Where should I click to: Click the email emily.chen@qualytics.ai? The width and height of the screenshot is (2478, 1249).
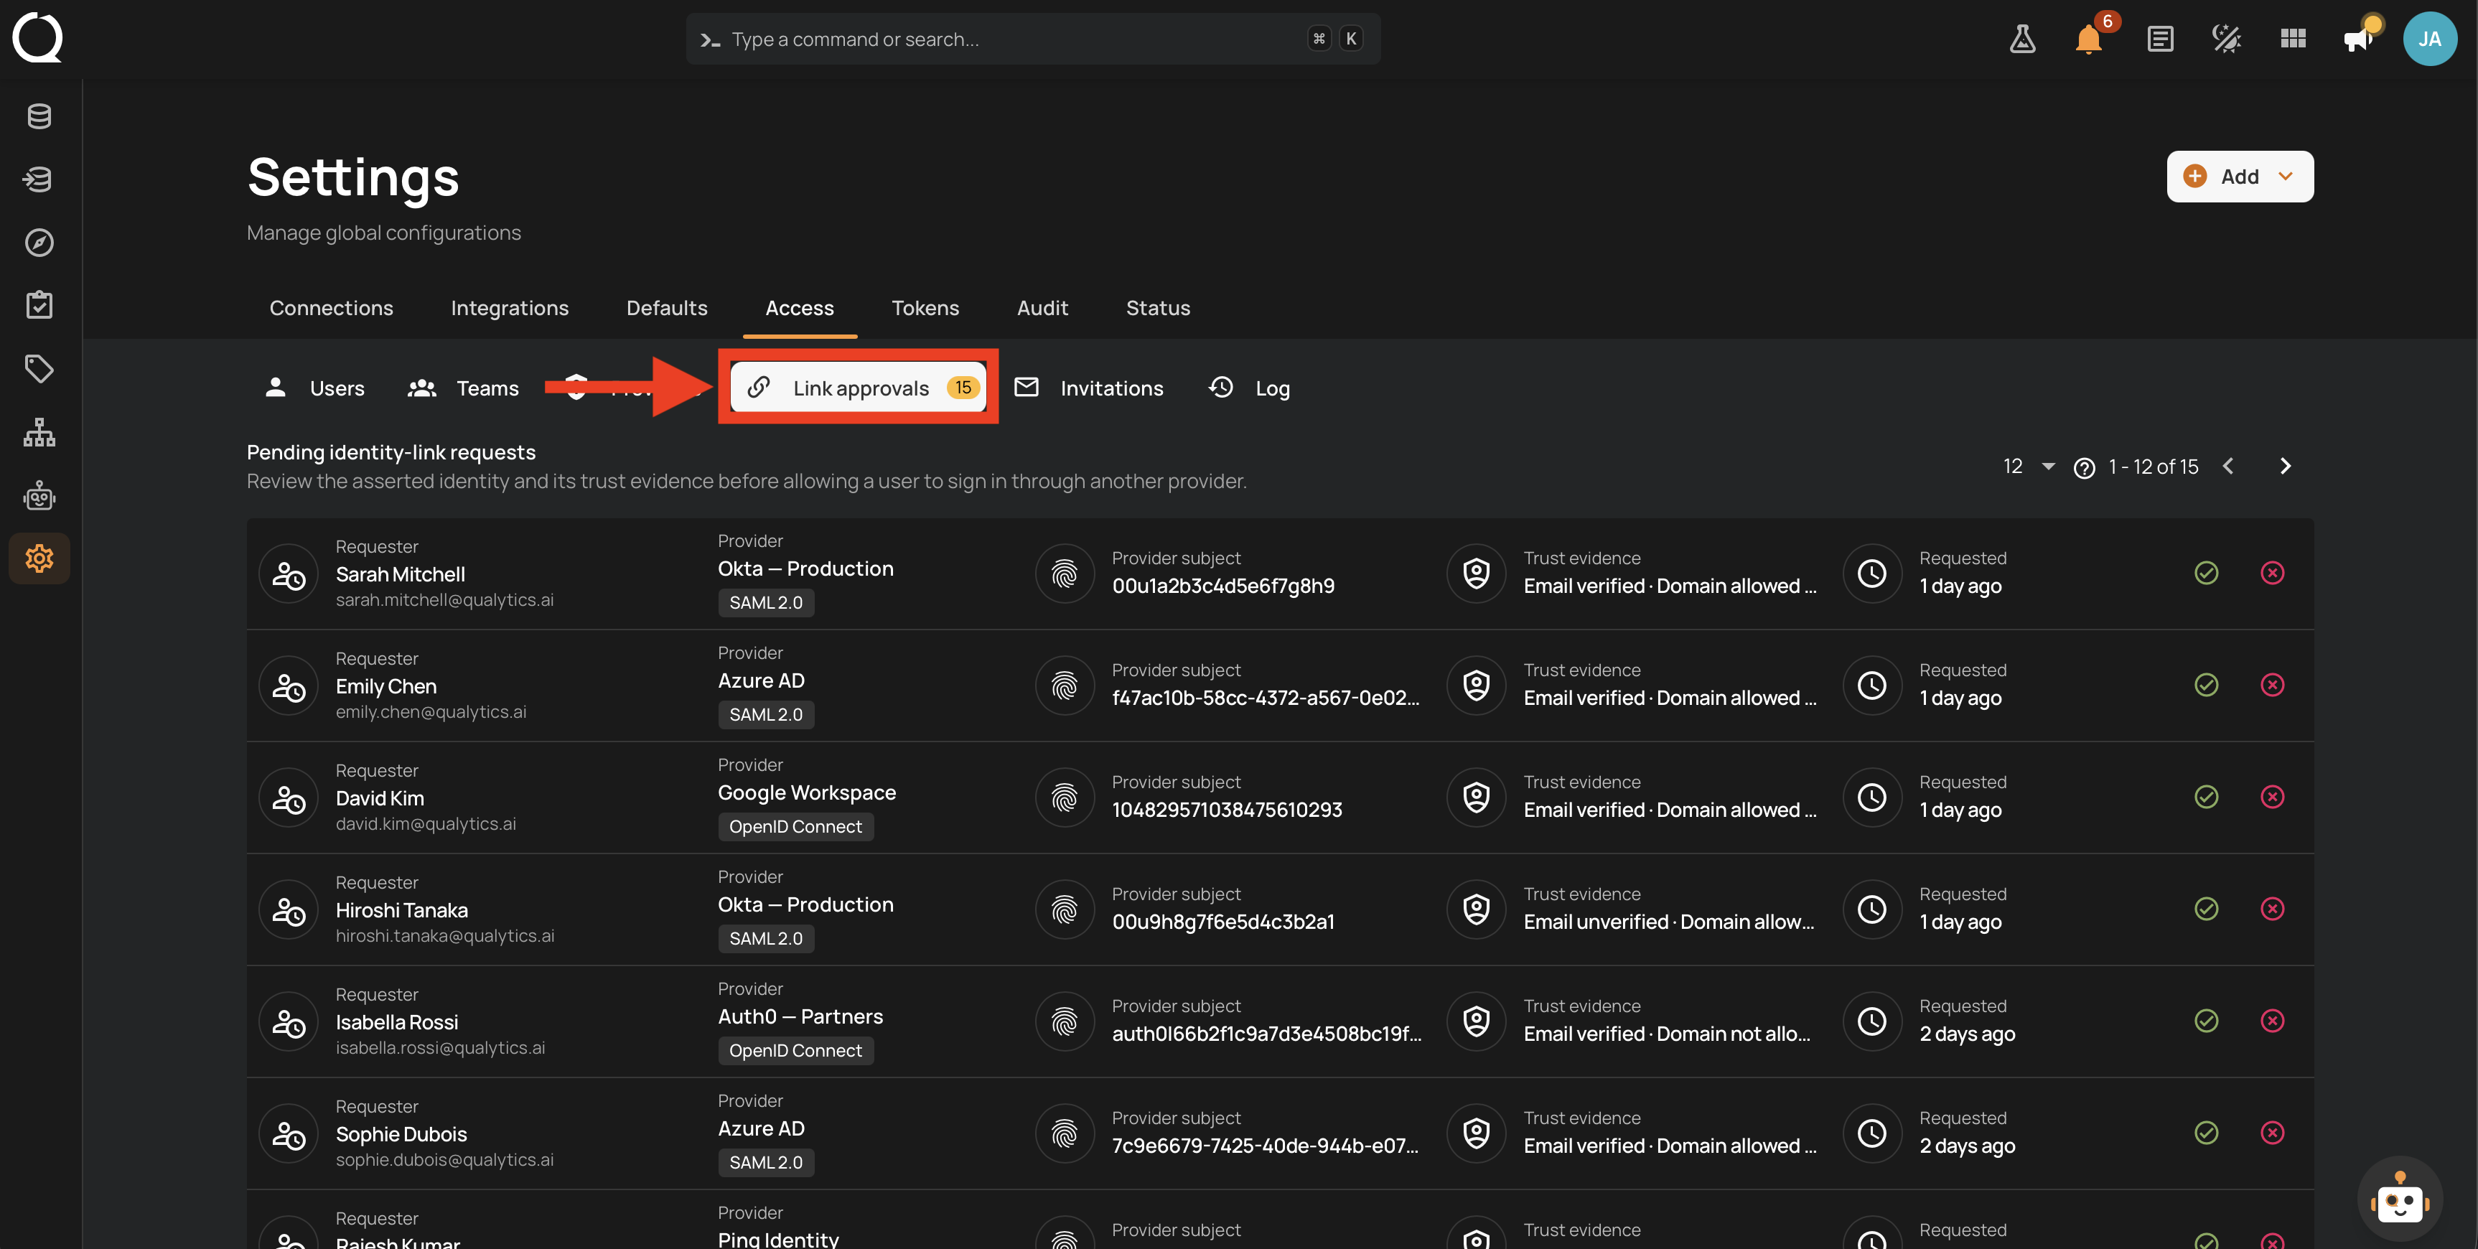pos(431,712)
